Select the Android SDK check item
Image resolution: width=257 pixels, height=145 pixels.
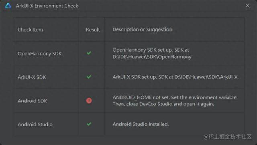(x=33, y=101)
